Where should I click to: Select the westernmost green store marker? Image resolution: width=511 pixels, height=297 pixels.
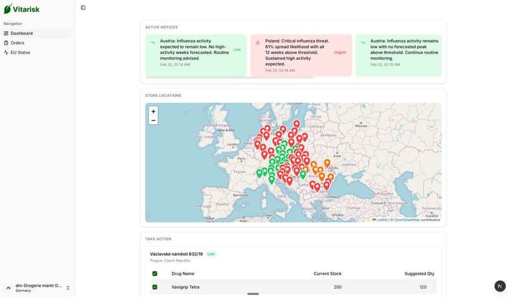(x=259, y=173)
